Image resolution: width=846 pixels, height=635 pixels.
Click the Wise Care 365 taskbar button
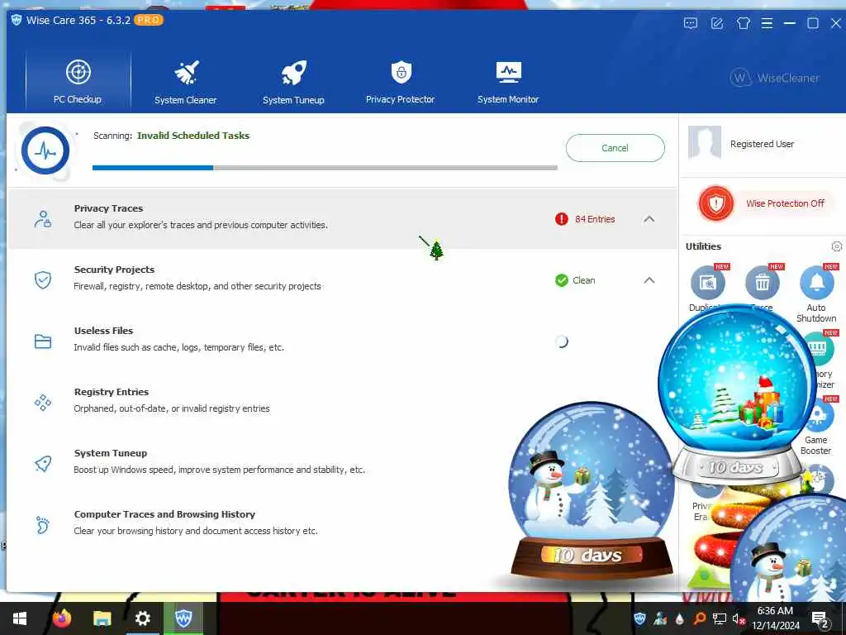pyautogui.click(x=183, y=618)
